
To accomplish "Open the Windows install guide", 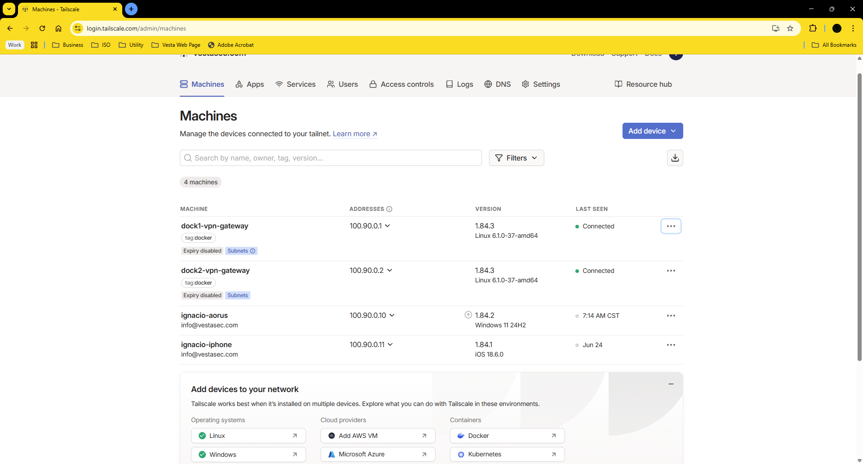I will 249,455.
